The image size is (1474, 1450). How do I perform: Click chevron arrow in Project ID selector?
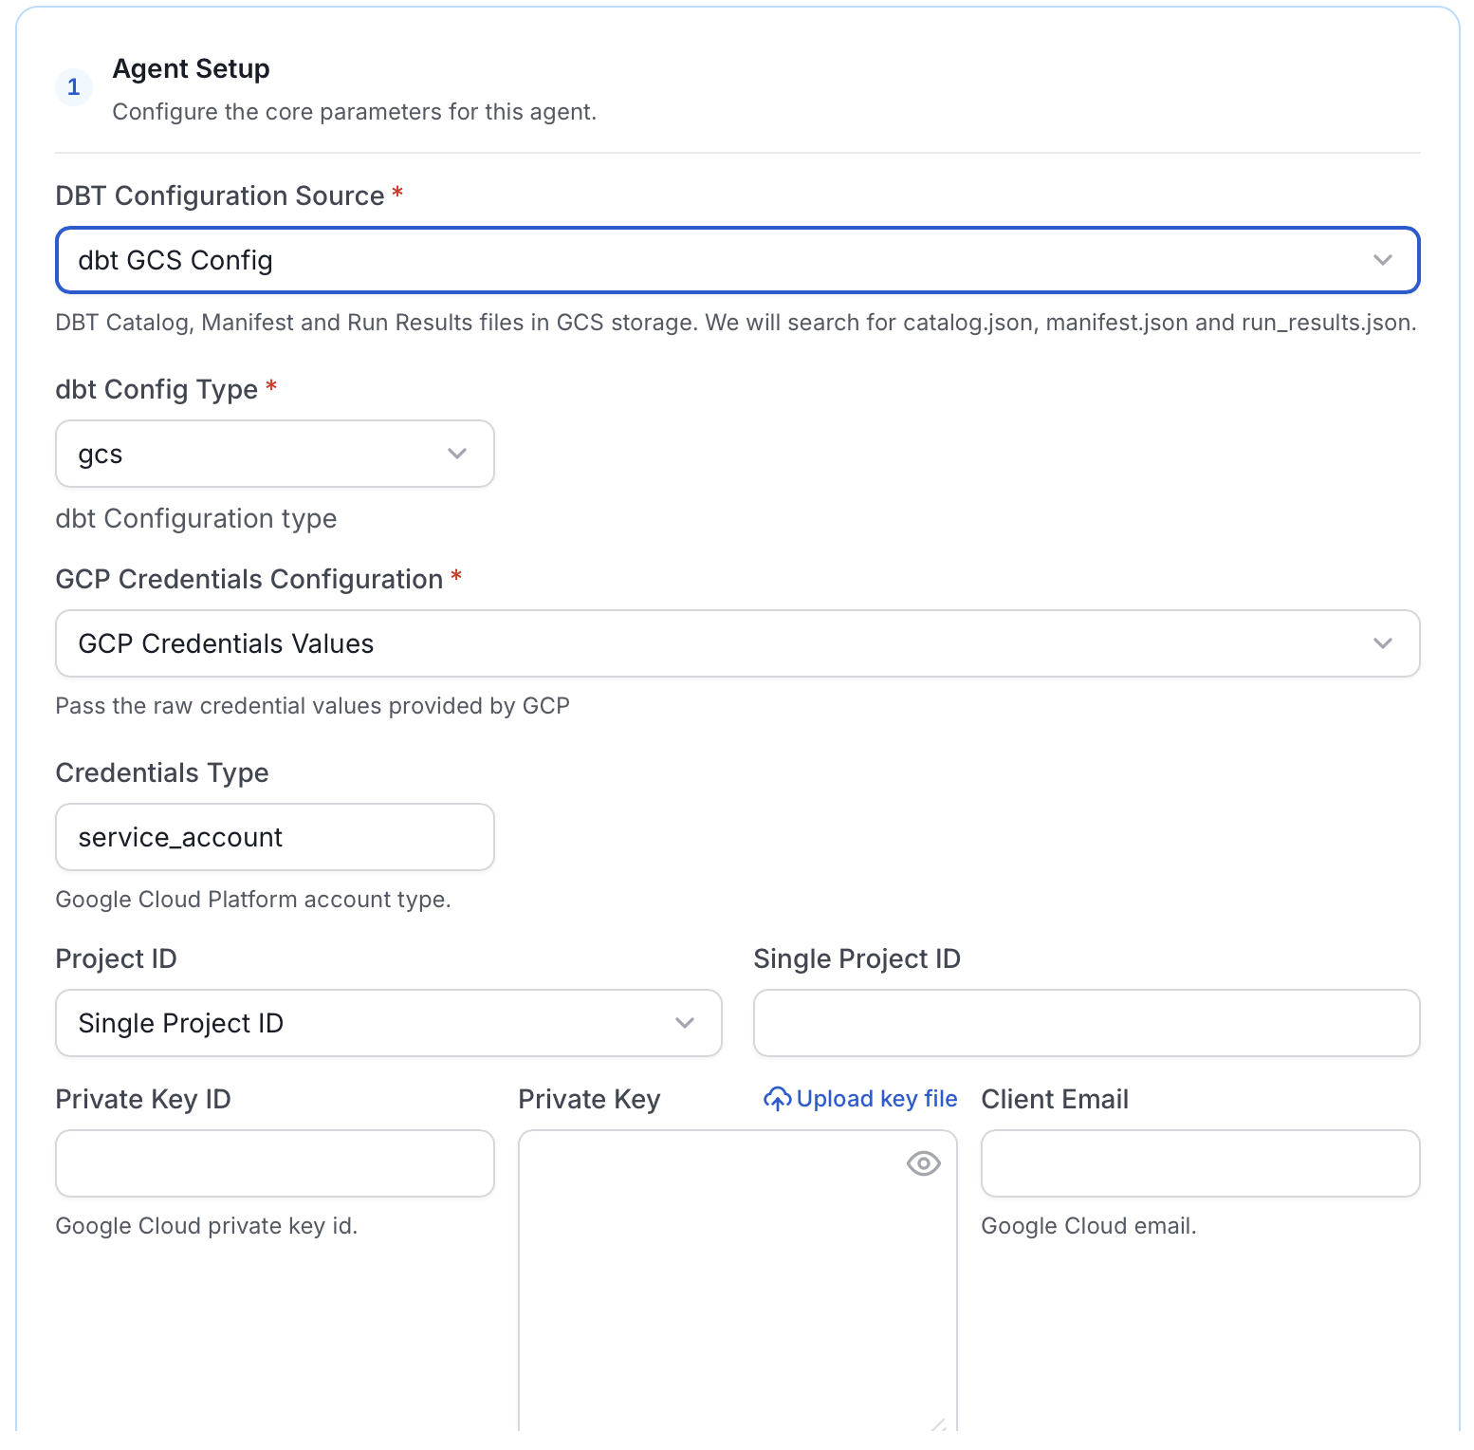[x=685, y=1023]
